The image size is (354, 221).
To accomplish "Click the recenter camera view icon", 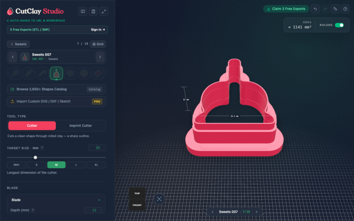I will (x=159, y=199).
